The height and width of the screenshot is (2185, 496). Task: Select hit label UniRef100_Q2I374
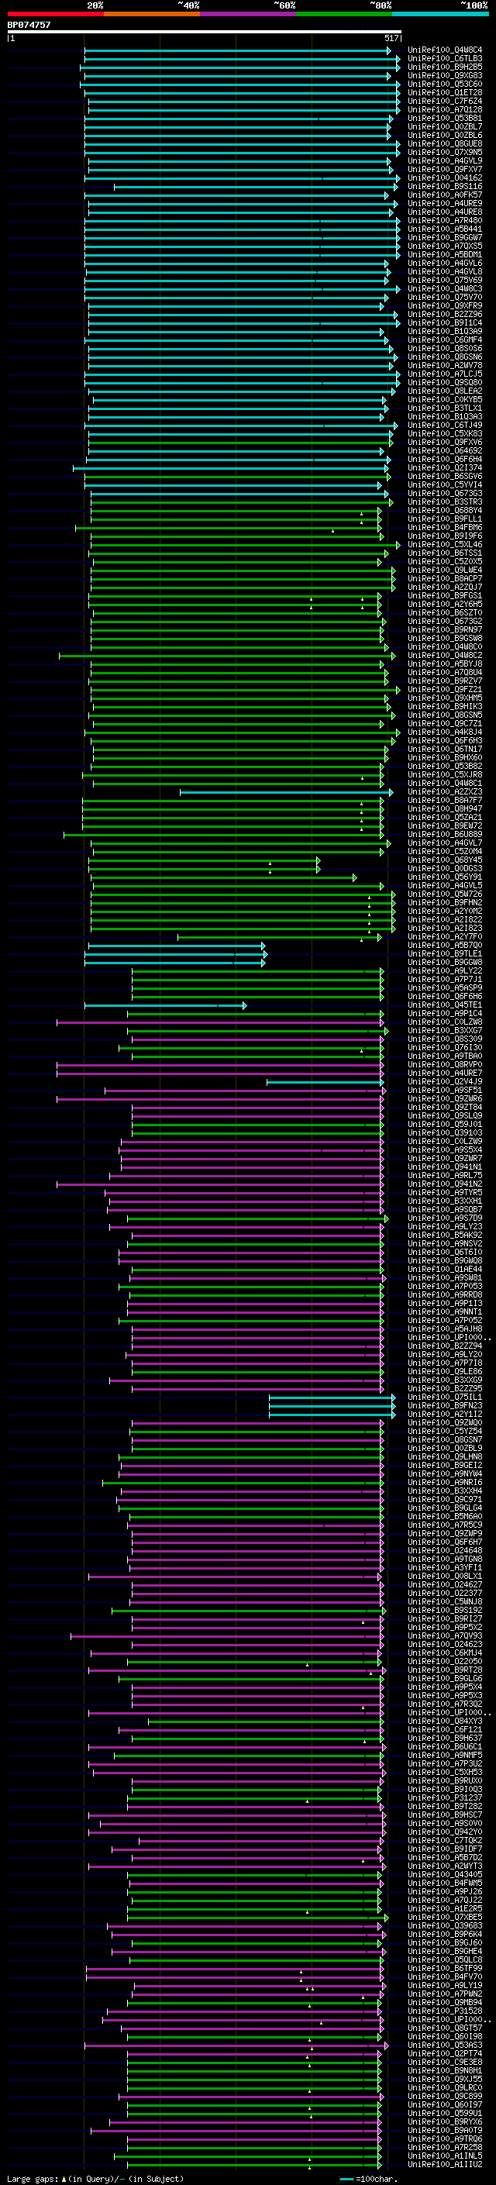click(x=445, y=467)
